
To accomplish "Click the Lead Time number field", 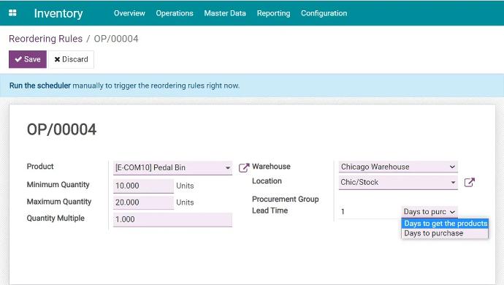I will click(370, 212).
